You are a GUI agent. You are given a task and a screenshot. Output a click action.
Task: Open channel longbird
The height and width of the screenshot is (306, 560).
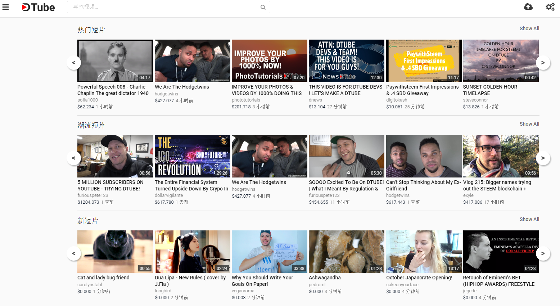coord(163,291)
